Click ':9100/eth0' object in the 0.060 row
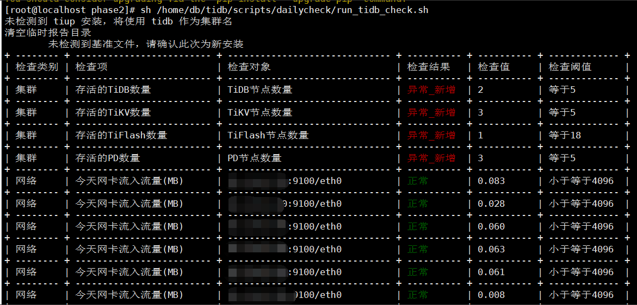 tap(314, 226)
